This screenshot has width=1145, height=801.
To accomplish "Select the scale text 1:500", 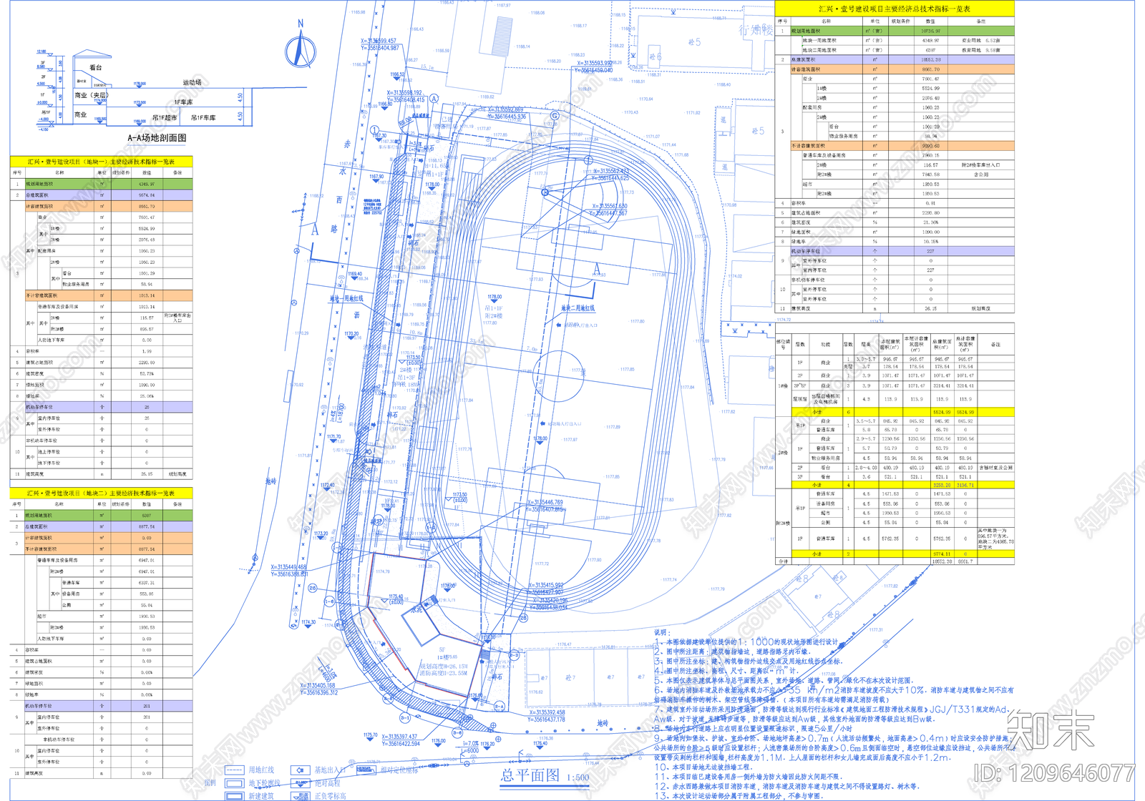I will [x=578, y=777].
